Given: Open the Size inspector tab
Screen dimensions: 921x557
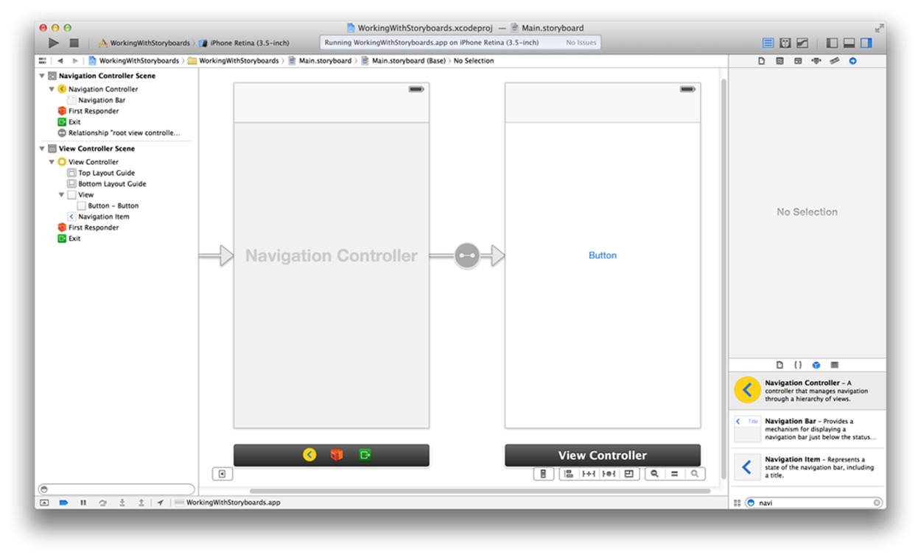Looking at the screenshot, I should pos(834,61).
